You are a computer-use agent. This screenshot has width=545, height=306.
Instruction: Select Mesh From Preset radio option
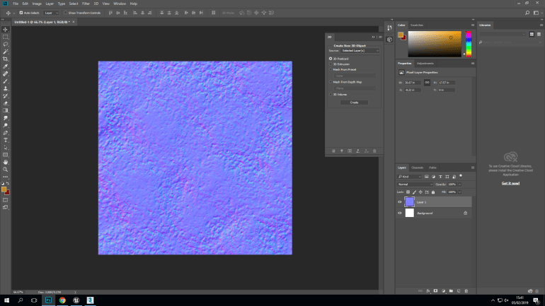pos(331,70)
